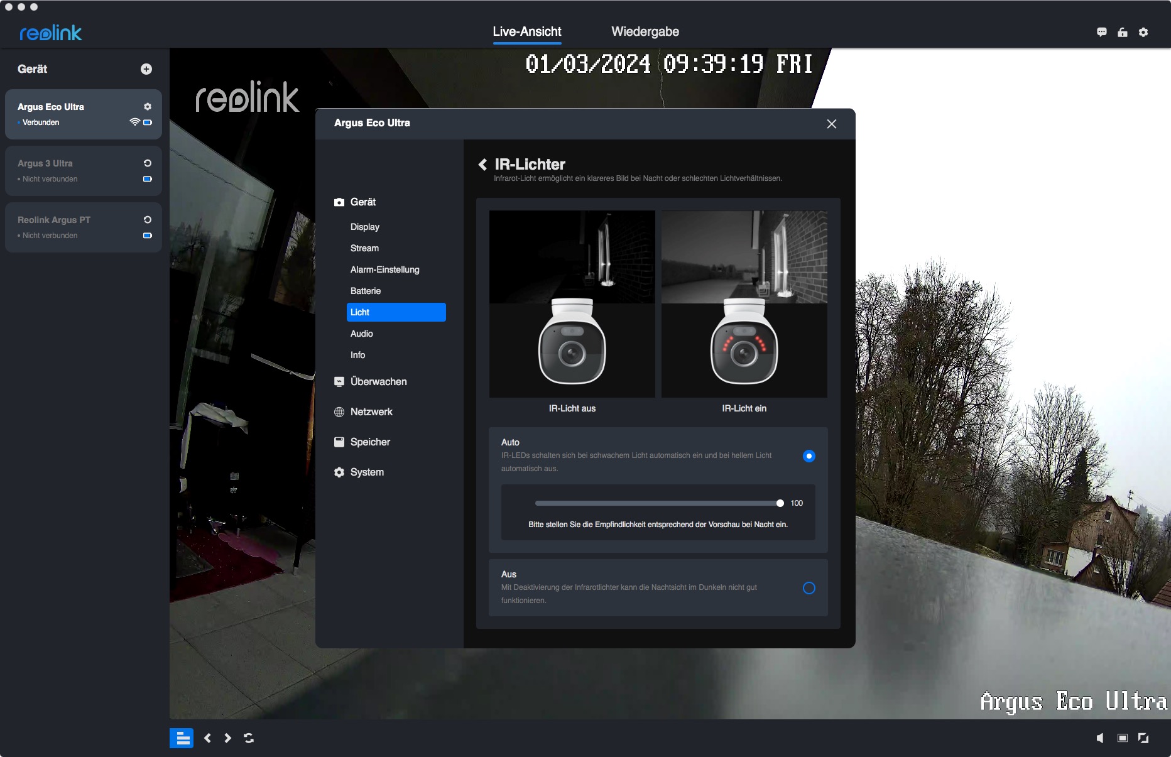The height and width of the screenshot is (757, 1171).
Task: Click the IR sensitivity slider handle
Action: click(780, 503)
